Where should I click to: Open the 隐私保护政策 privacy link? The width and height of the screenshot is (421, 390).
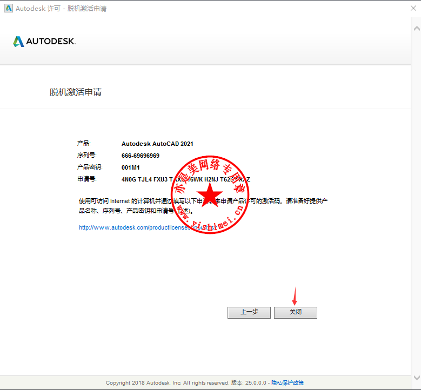[288, 382]
